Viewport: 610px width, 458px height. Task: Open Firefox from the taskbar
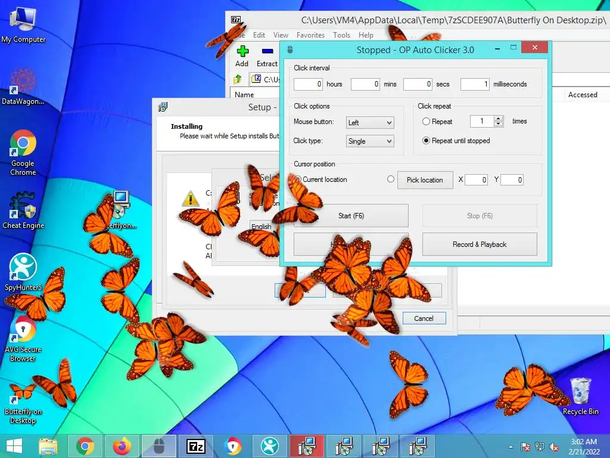click(122, 446)
